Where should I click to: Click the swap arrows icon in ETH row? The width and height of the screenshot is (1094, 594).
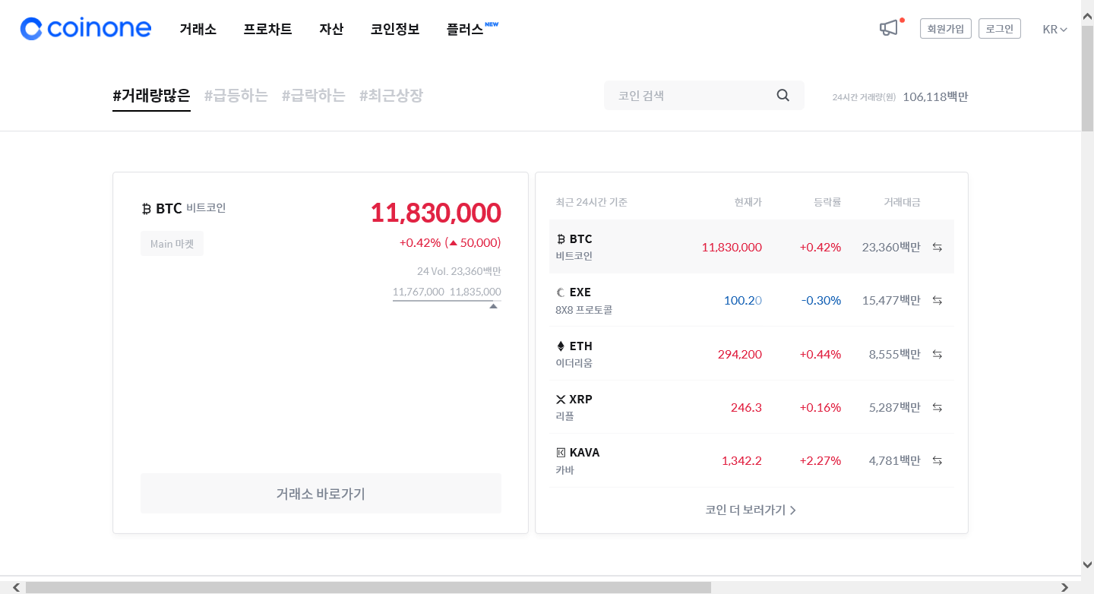[x=937, y=354]
